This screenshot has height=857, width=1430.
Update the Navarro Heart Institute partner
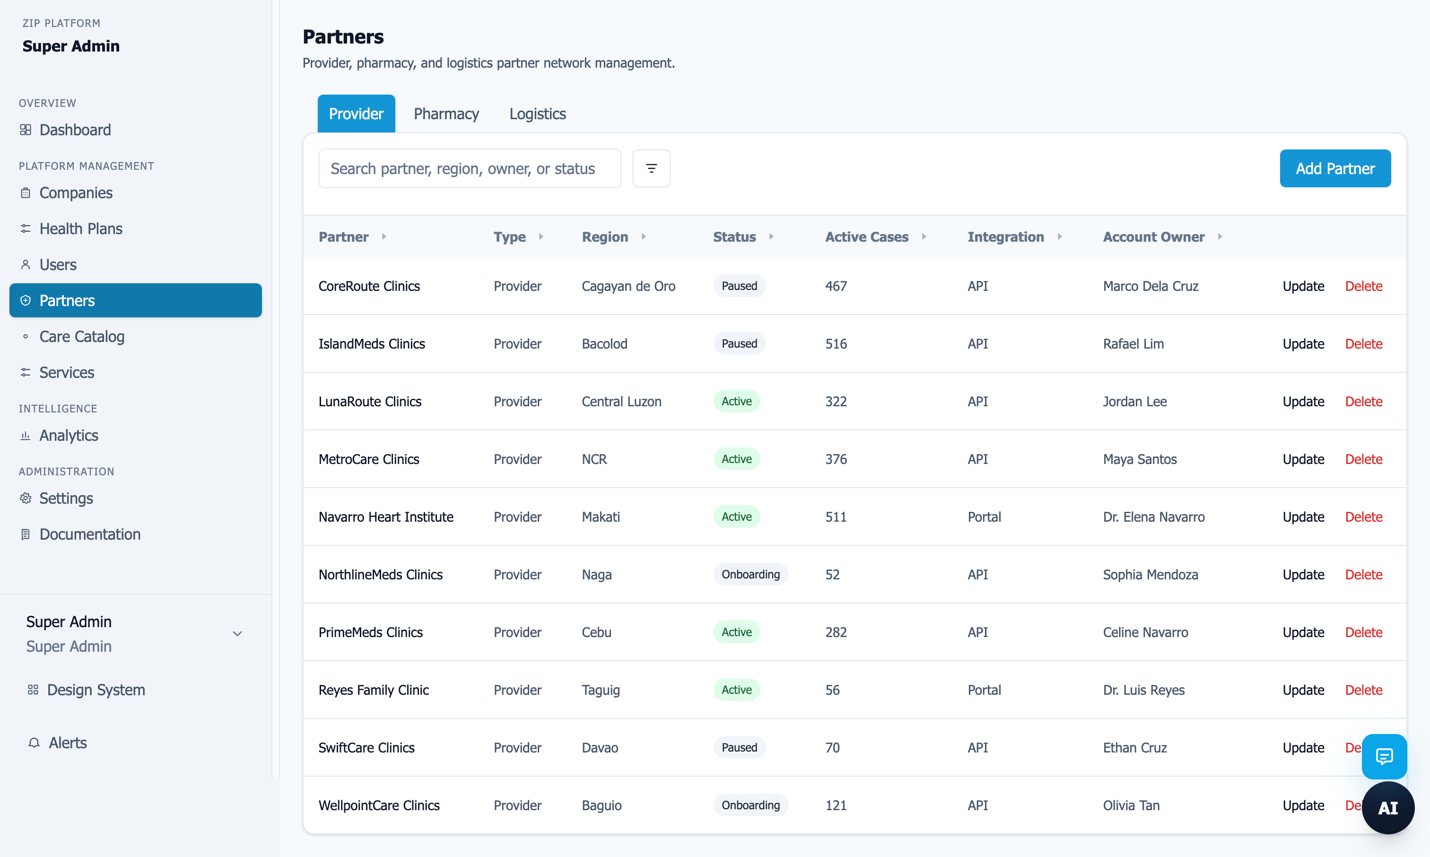tap(1303, 517)
